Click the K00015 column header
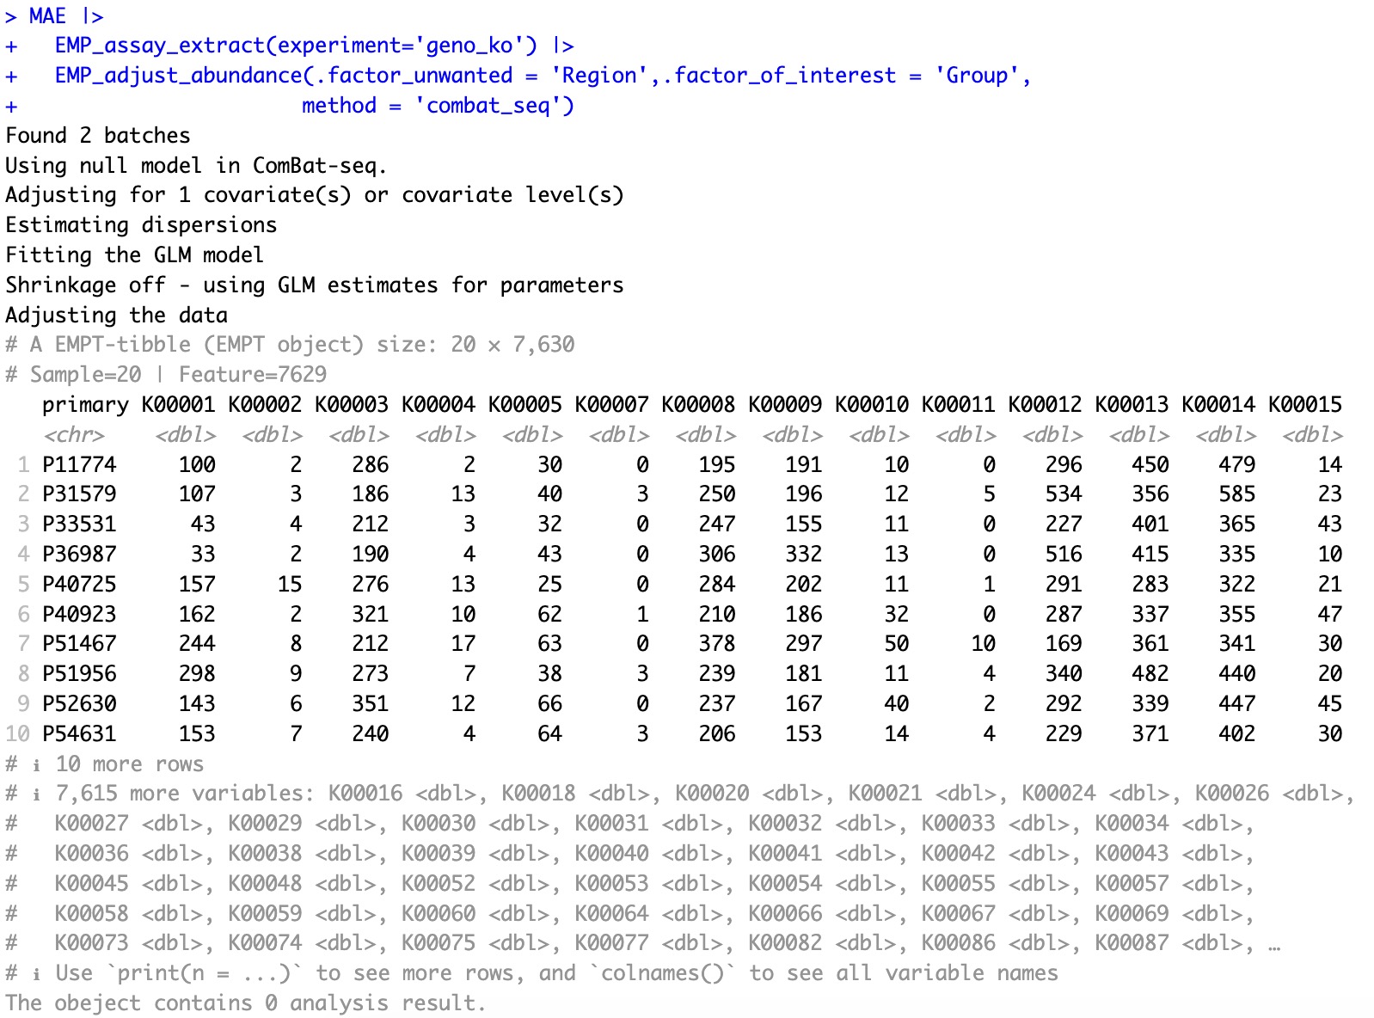 click(x=1304, y=405)
